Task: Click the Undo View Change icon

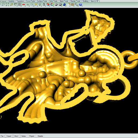Action: (16, 5)
